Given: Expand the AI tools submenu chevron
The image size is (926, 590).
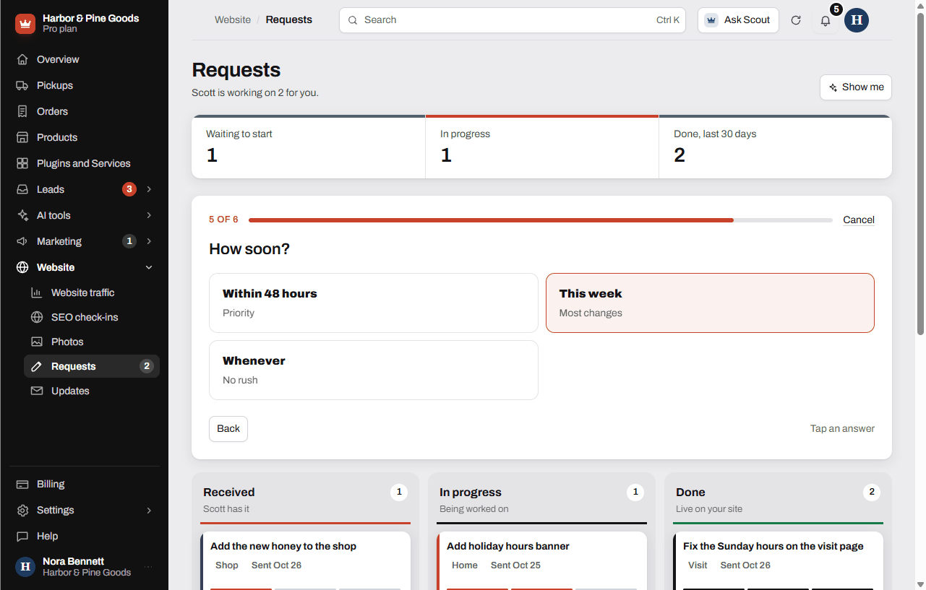Looking at the screenshot, I should click(149, 215).
